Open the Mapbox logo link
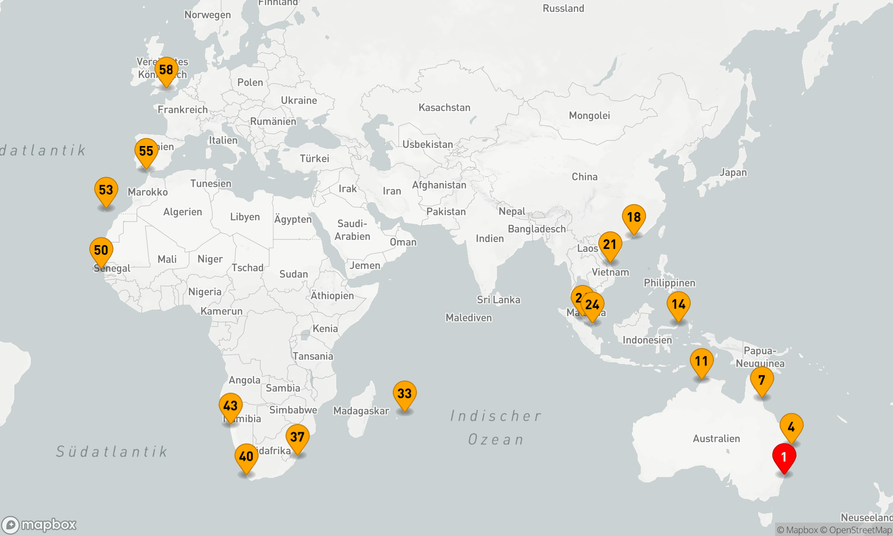 click(39, 524)
